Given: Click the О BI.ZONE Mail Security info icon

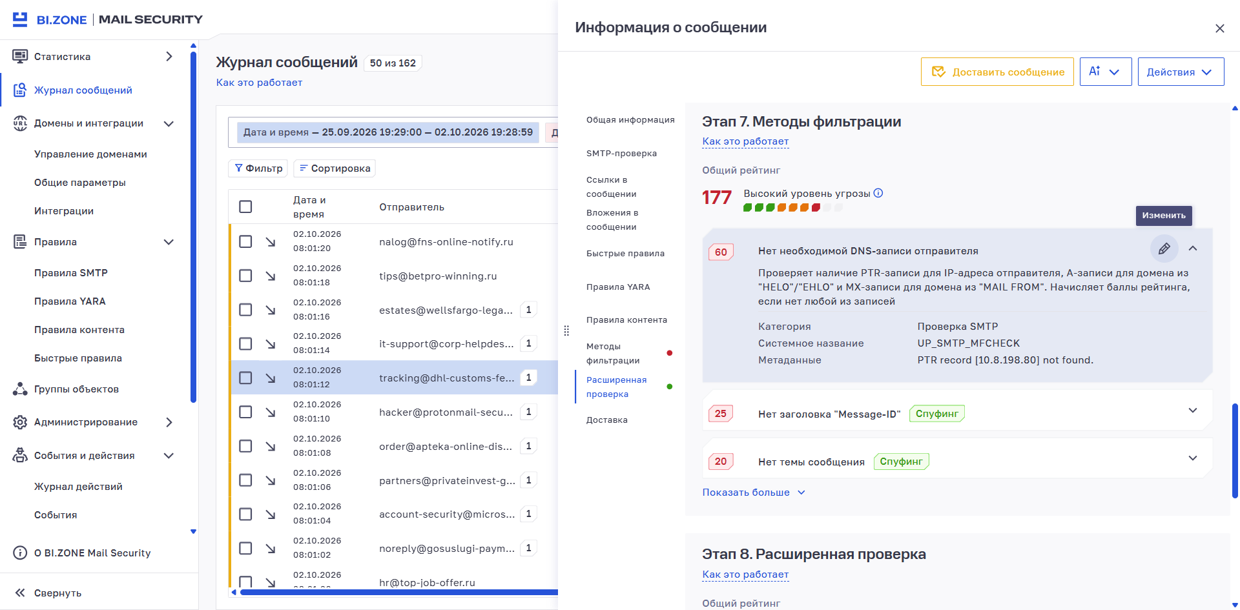Looking at the screenshot, I should coord(20,553).
